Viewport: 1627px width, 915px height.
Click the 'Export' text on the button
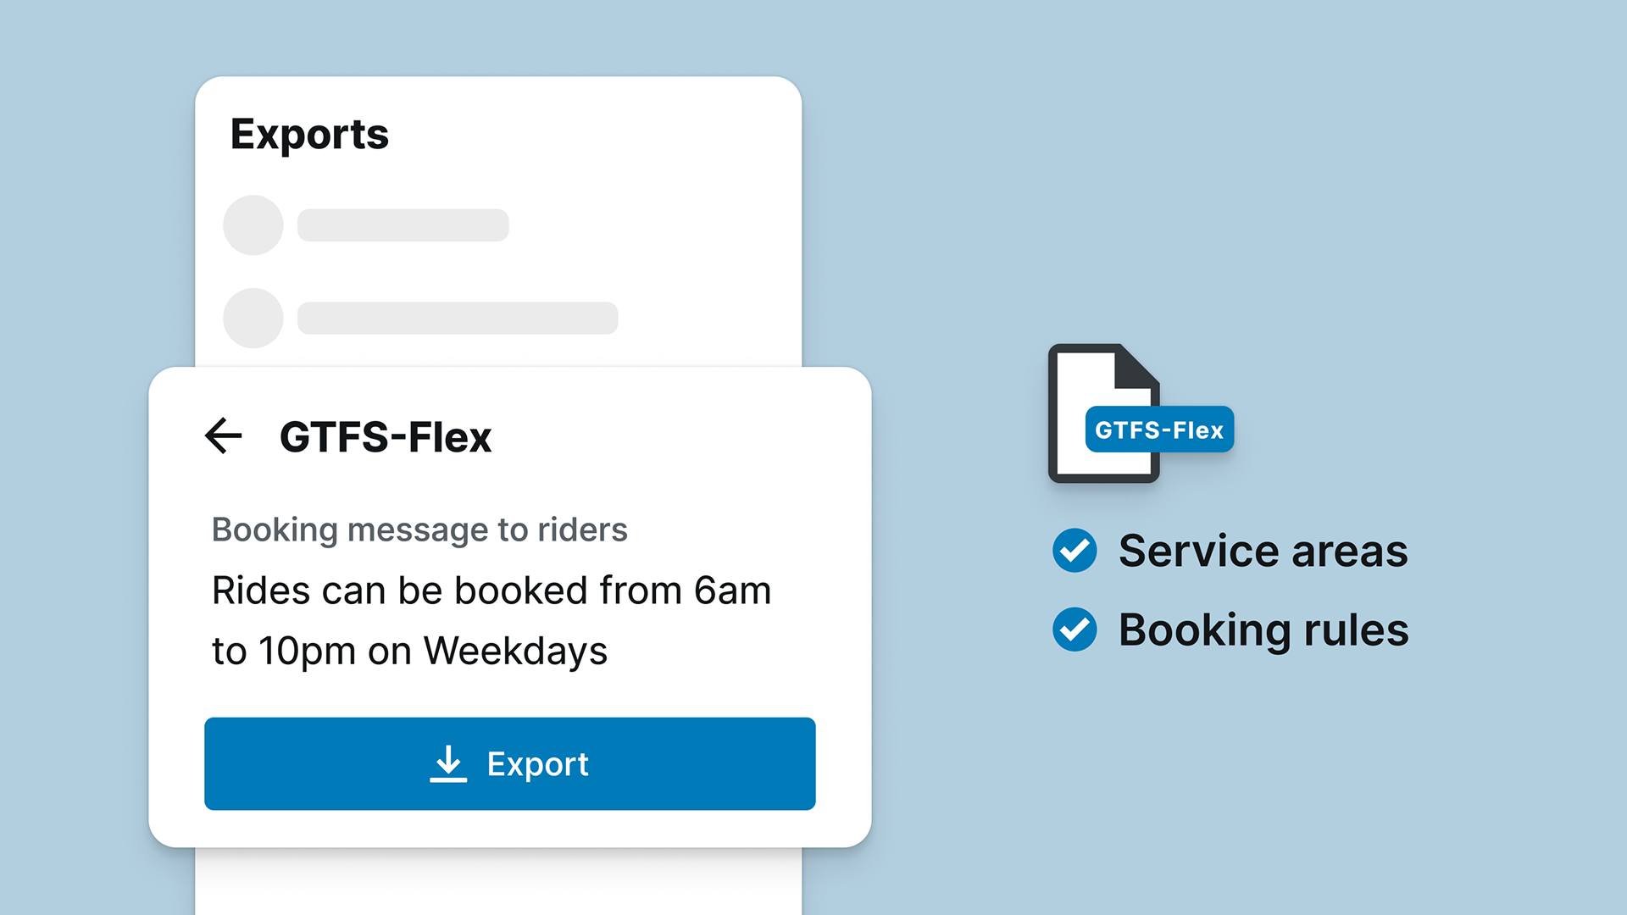click(537, 764)
